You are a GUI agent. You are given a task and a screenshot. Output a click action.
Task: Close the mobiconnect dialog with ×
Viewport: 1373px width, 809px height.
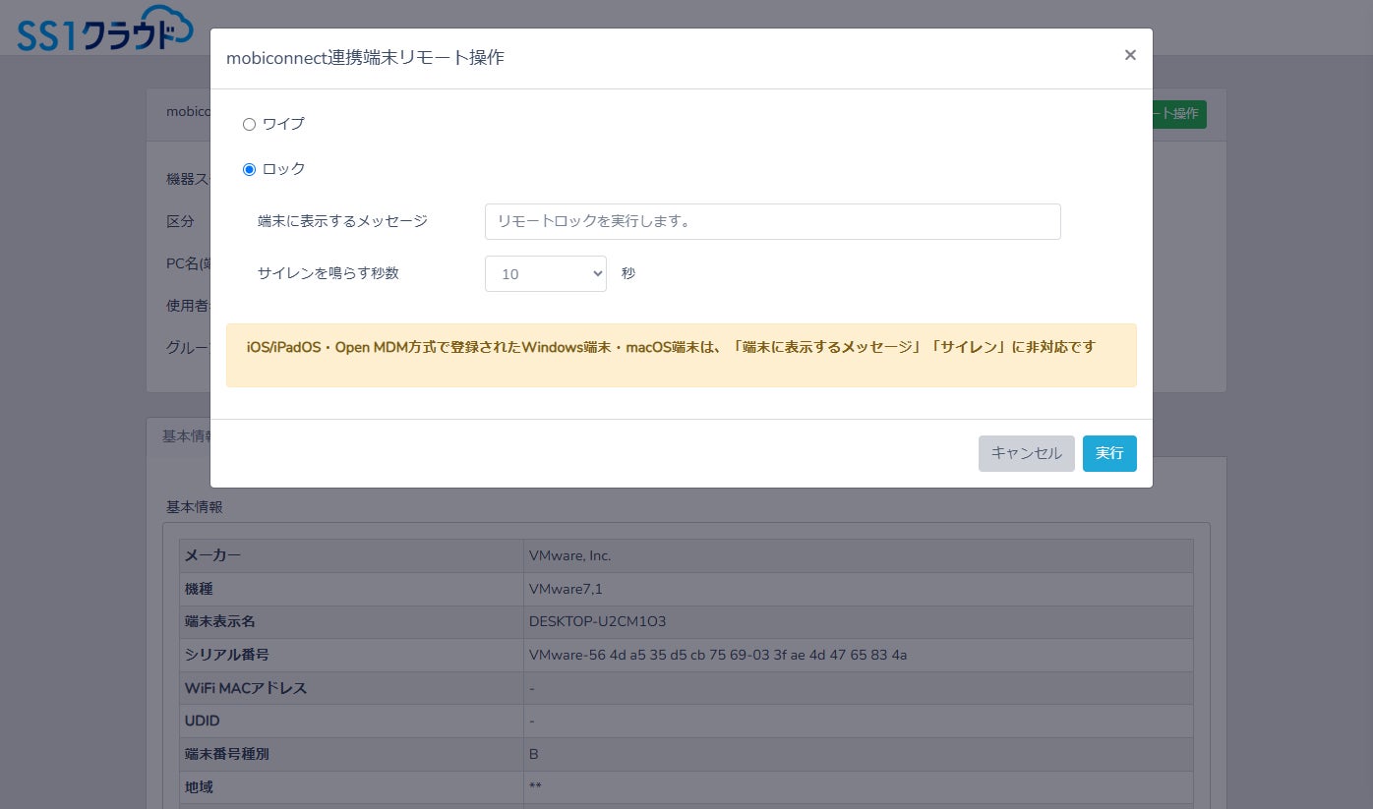pyautogui.click(x=1130, y=55)
